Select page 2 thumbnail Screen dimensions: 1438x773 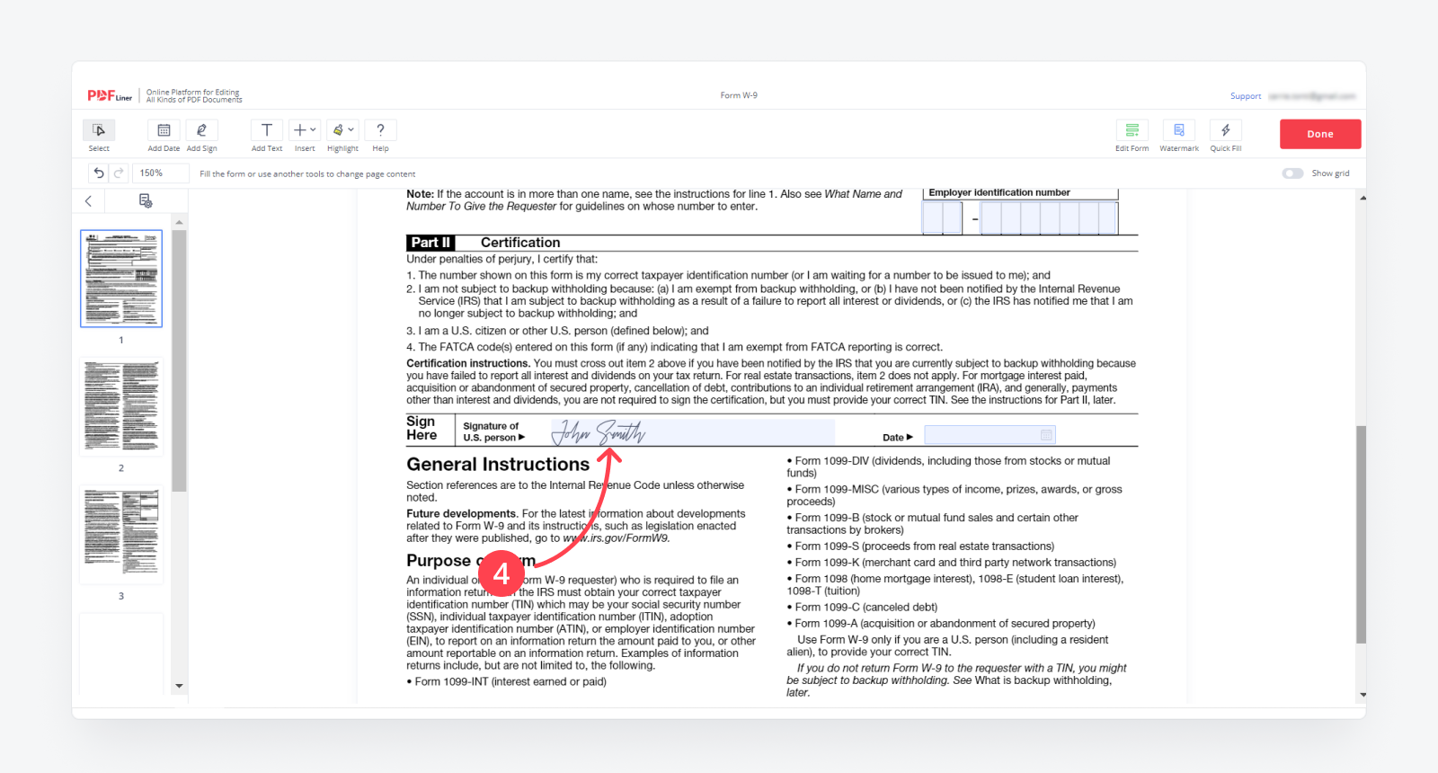[121, 407]
